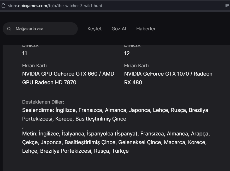Click the DirectX value 12

coord(127,53)
